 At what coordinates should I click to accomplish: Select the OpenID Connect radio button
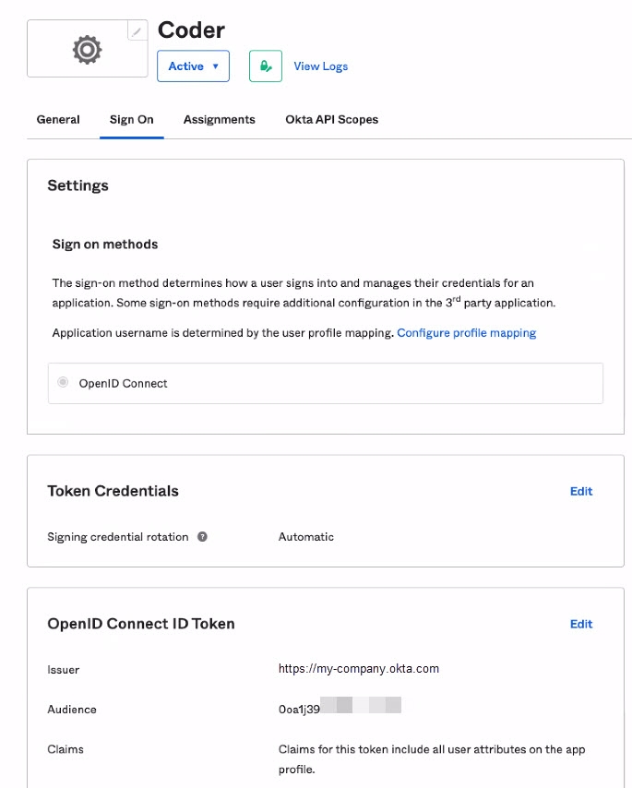[63, 382]
